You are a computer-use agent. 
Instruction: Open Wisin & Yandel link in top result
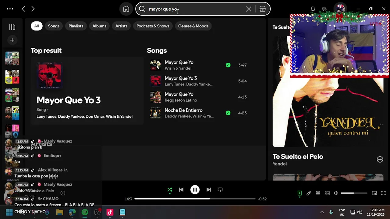[119, 116]
